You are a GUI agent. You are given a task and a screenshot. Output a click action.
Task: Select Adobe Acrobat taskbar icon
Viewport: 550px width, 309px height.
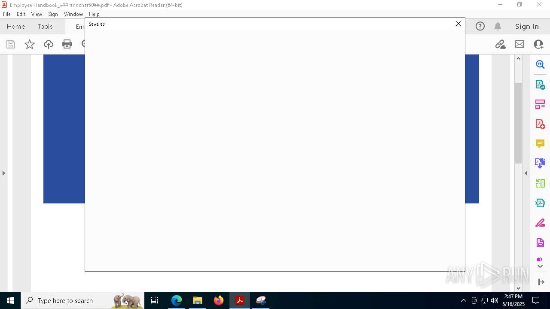(x=240, y=300)
